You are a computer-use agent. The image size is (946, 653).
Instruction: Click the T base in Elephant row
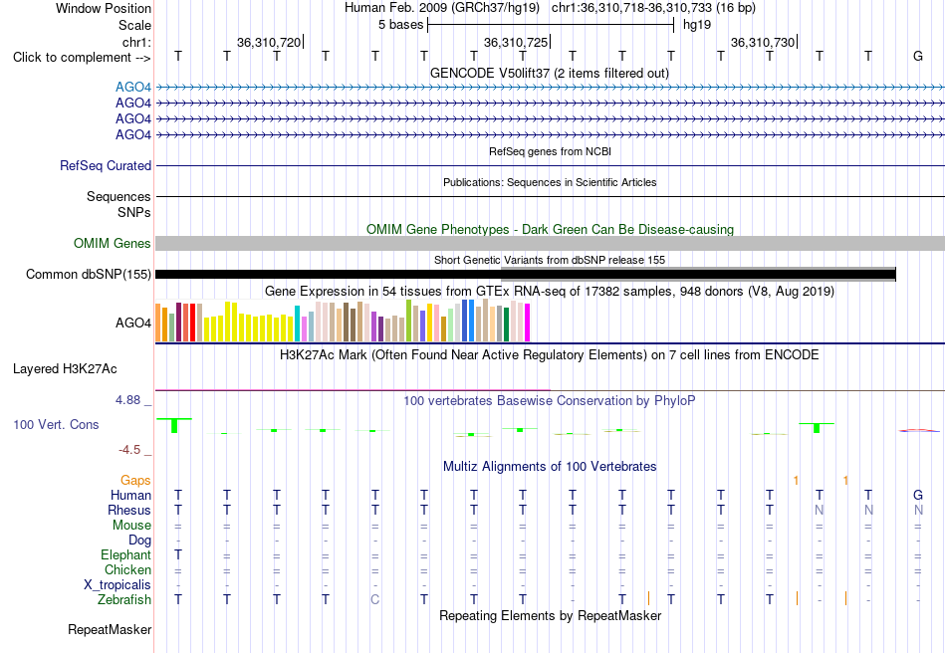coord(178,554)
